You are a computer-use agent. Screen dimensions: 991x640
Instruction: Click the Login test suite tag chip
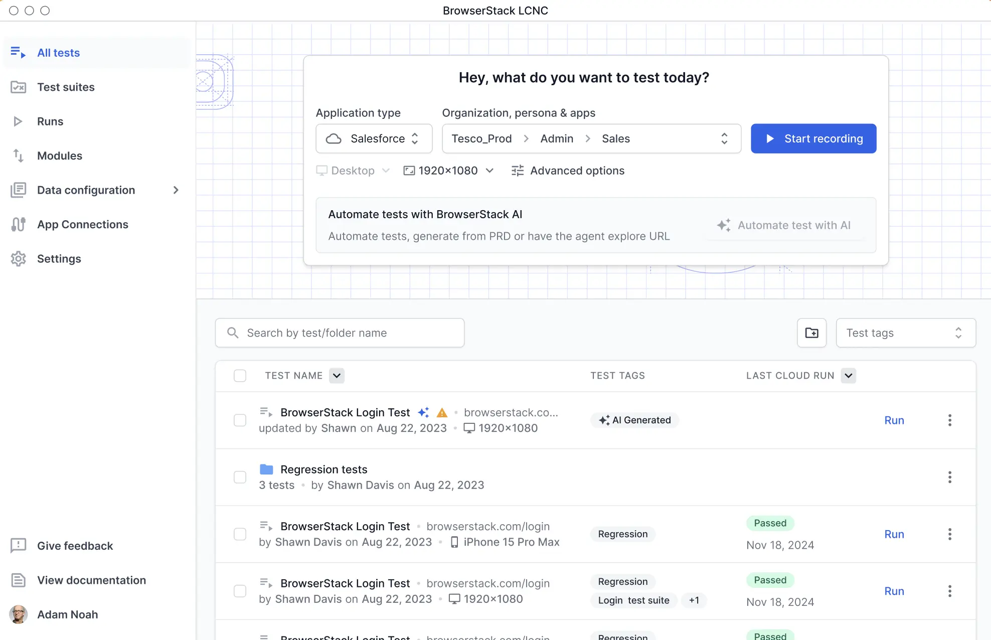[x=633, y=600]
